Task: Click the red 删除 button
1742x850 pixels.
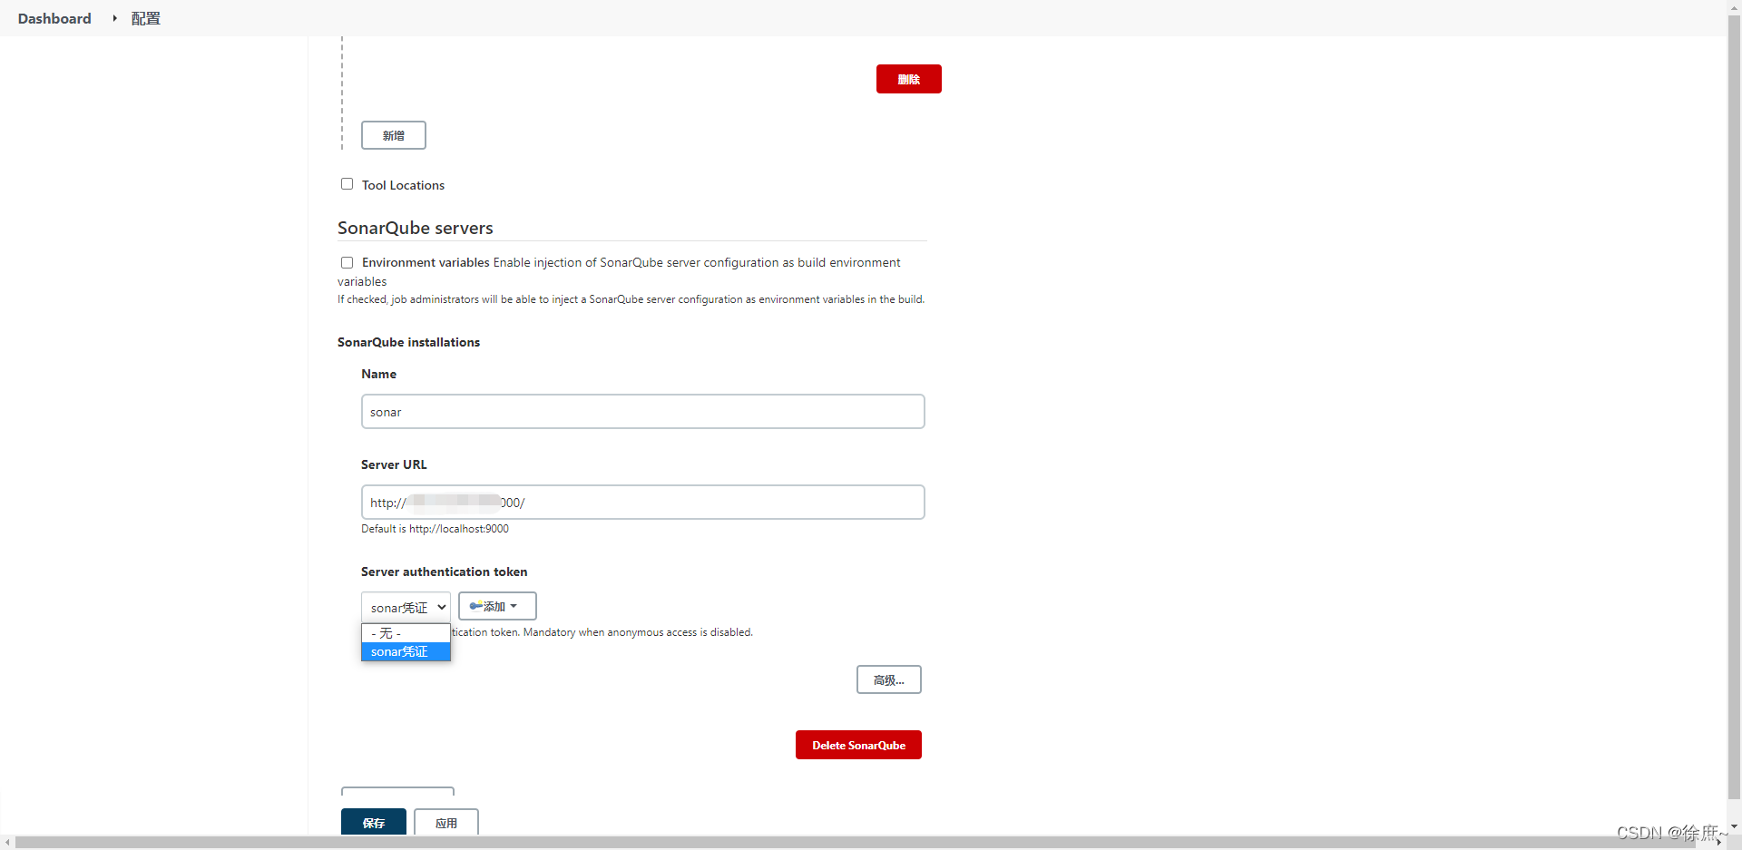Action: tap(908, 79)
